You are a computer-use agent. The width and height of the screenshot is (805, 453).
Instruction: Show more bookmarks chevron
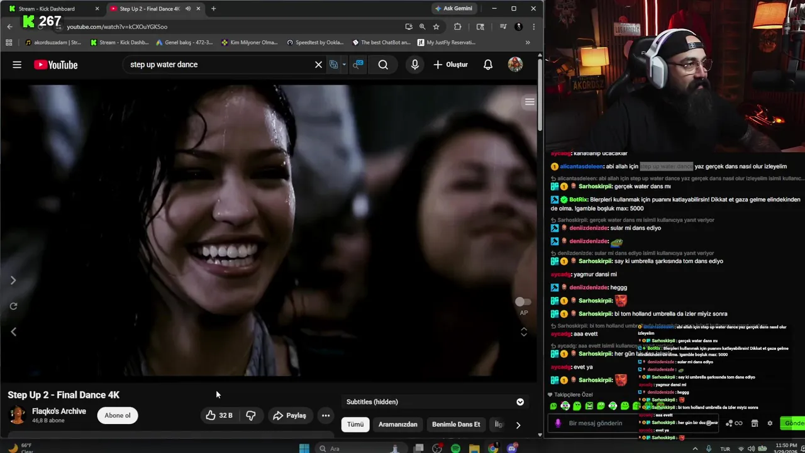[x=528, y=43]
